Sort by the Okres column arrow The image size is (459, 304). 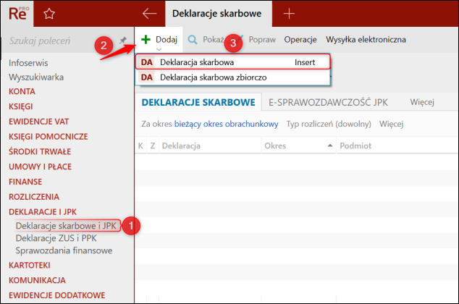pos(330,145)
